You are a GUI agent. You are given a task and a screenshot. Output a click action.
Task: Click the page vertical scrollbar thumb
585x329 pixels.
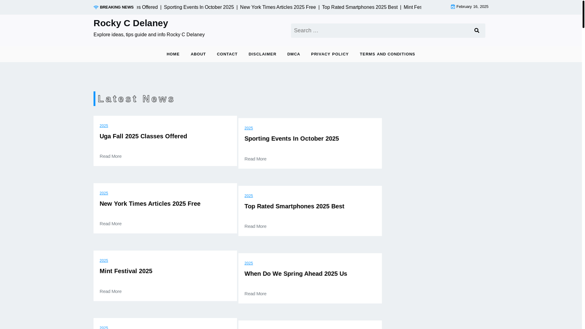tap(583, 14)
